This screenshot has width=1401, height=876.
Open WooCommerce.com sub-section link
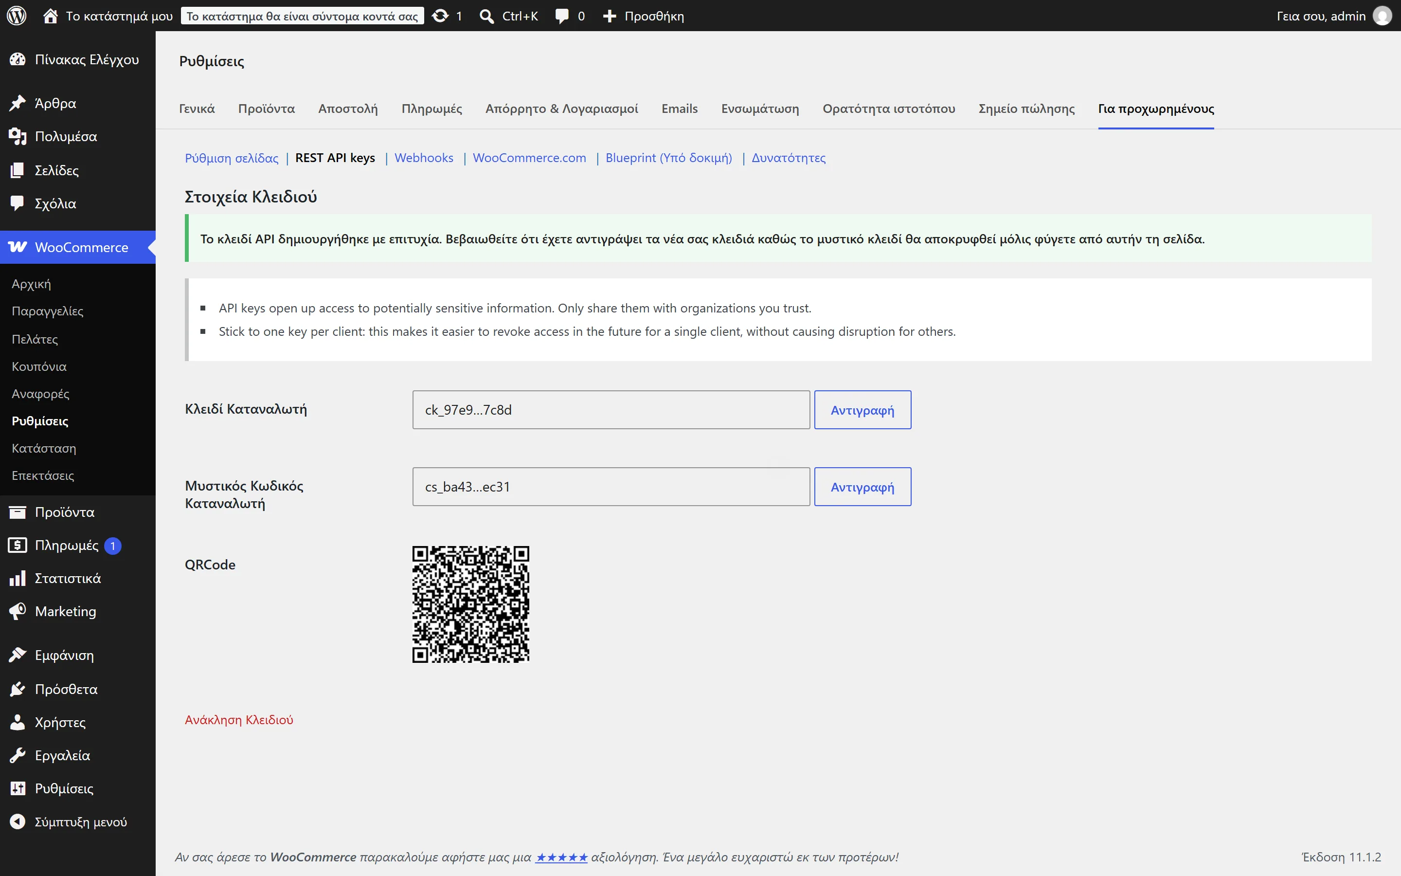[x=529, y=158]
